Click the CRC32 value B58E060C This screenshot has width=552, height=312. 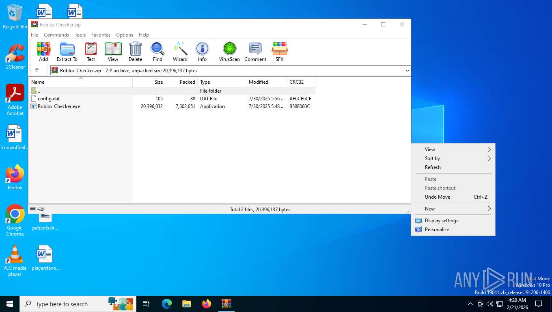click(x=300, y=106)
